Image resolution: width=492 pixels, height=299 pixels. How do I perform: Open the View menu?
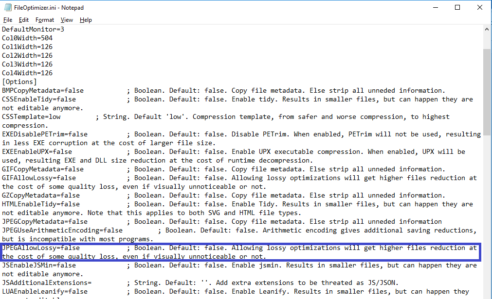[67, 20]
